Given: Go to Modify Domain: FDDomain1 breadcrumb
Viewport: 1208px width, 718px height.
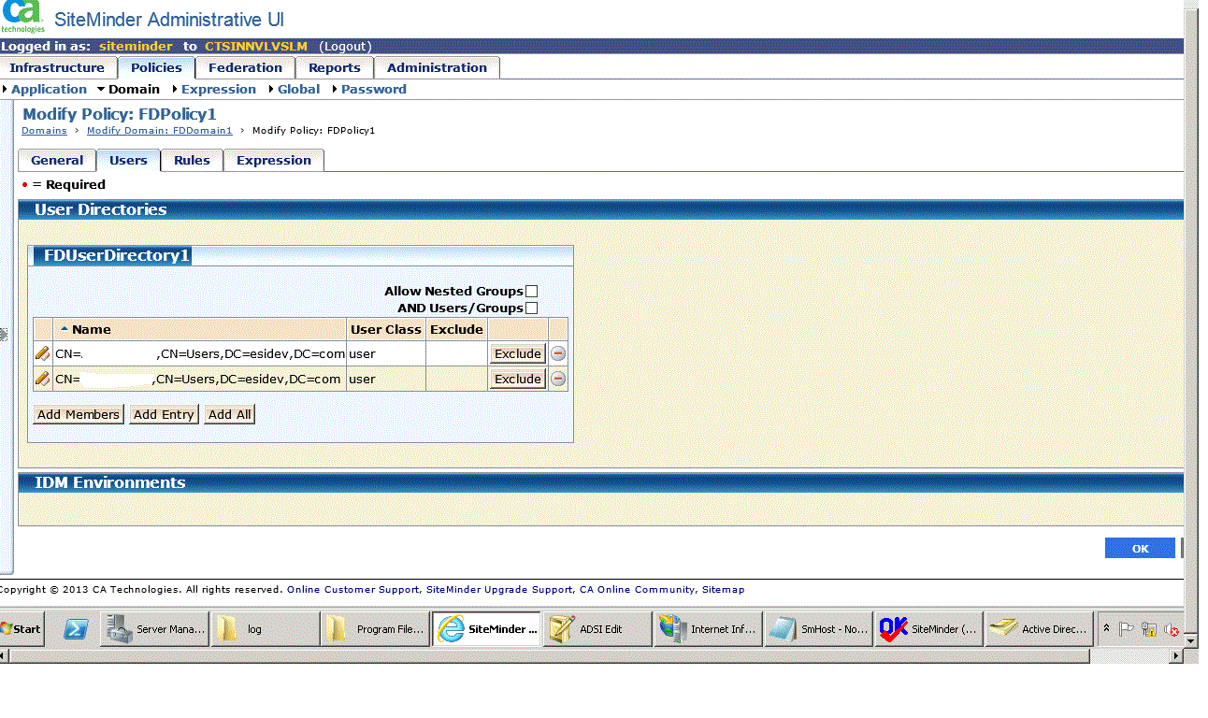Looking at the screenshot, I should tap(159, 131).
